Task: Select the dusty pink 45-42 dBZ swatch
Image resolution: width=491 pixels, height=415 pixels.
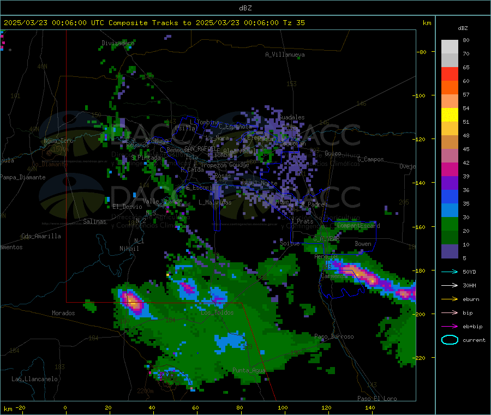Action: pos(450,156)
